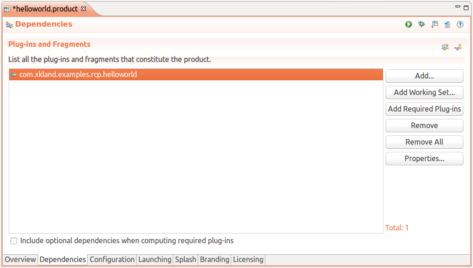
Task: Close the helloworld.product editor tab
Action: coord(84,9)
